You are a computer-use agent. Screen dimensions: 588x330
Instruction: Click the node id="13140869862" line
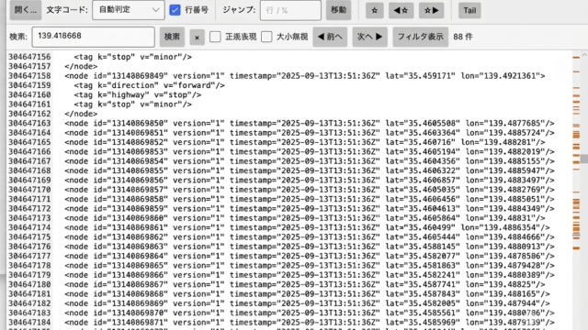tap(310, 236)
